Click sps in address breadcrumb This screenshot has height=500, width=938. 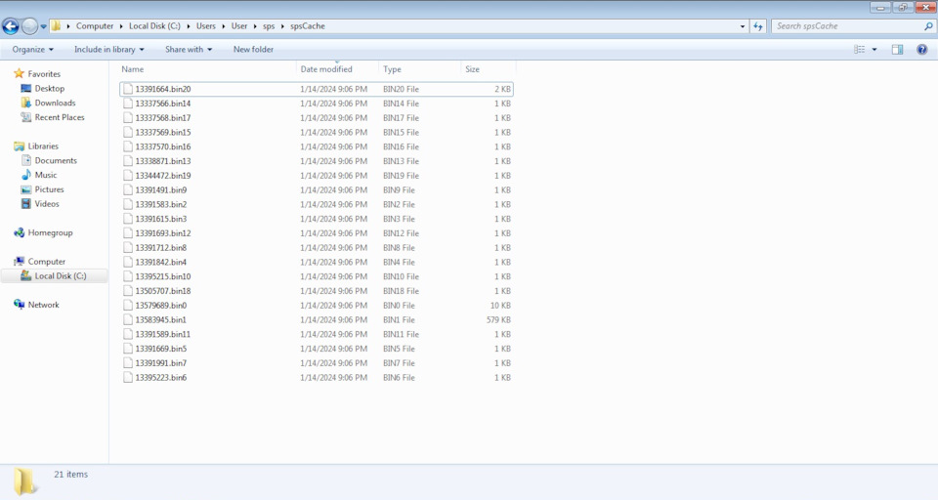(269, 26)
